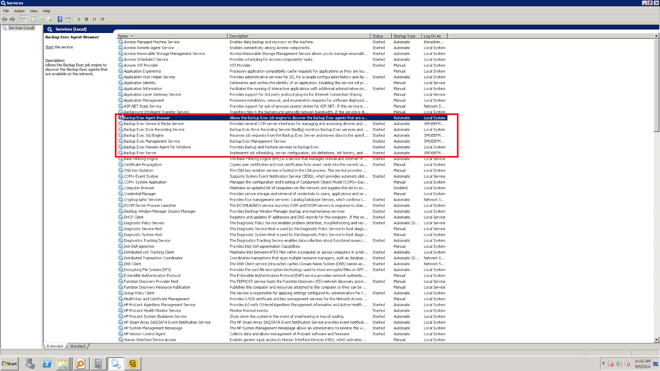Click the Refresh toolbar icon

(x=42, y=19)
